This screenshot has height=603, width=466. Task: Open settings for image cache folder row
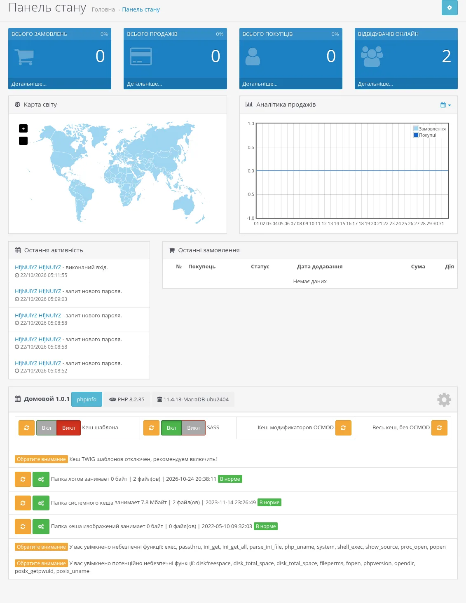[41, 526]
